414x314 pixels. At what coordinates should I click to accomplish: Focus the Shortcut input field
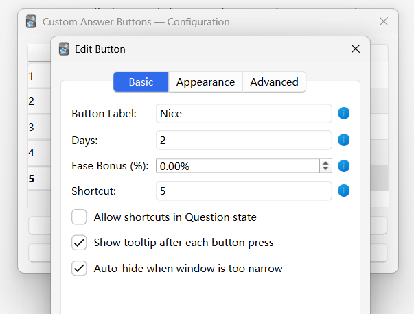[x=244, y=191]
